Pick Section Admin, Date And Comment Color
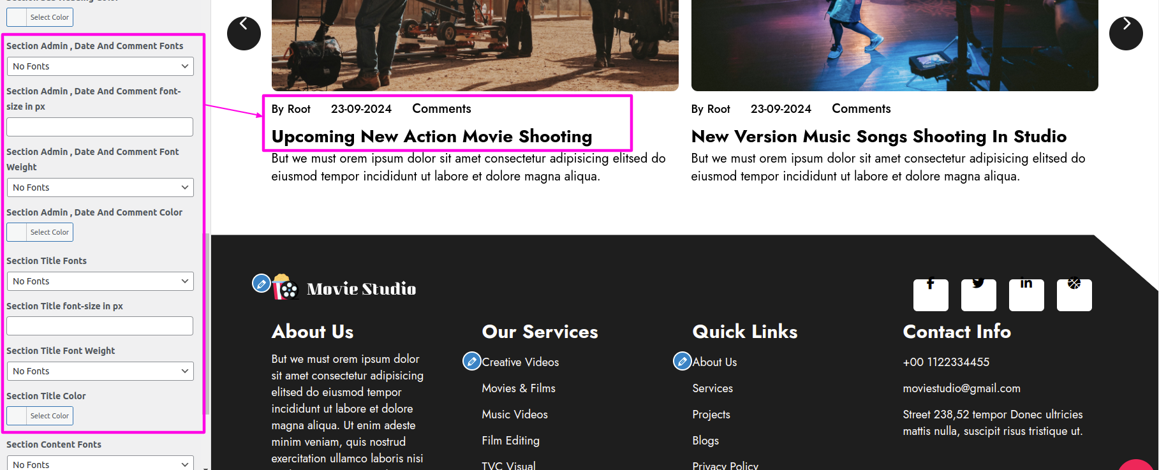1159x470 pixels. pyautogui.click(x=40, y=232)
